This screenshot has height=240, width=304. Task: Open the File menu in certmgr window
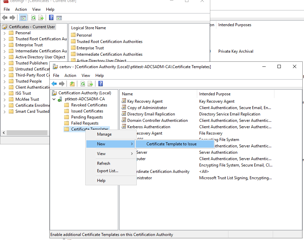click(7, 9)
